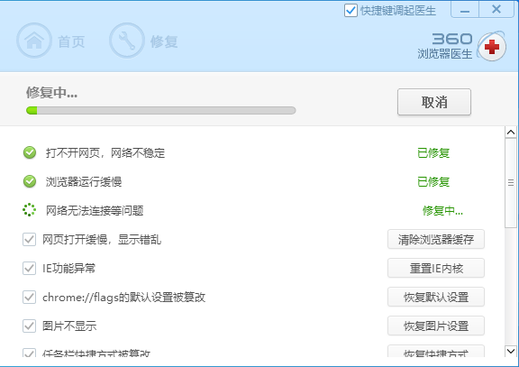Click the 网页打开缓慢，显示错乱 label
Screen dimensions: 519x367
point(102,239)
